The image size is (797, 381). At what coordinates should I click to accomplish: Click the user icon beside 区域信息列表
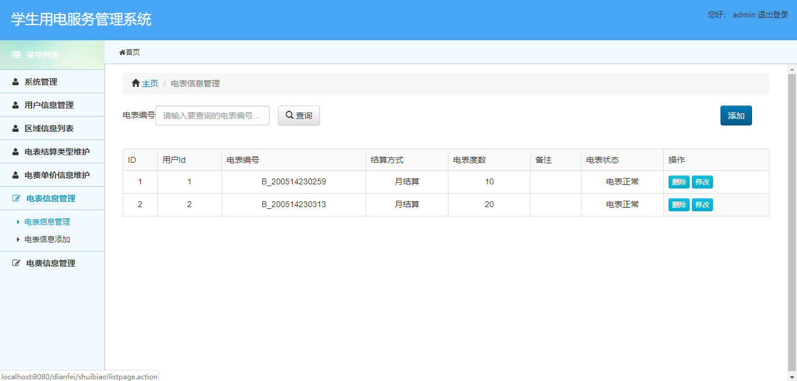[x=16, y=128]
